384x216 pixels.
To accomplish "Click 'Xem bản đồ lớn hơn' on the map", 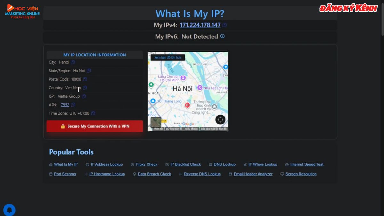I will tap(168, 57).
